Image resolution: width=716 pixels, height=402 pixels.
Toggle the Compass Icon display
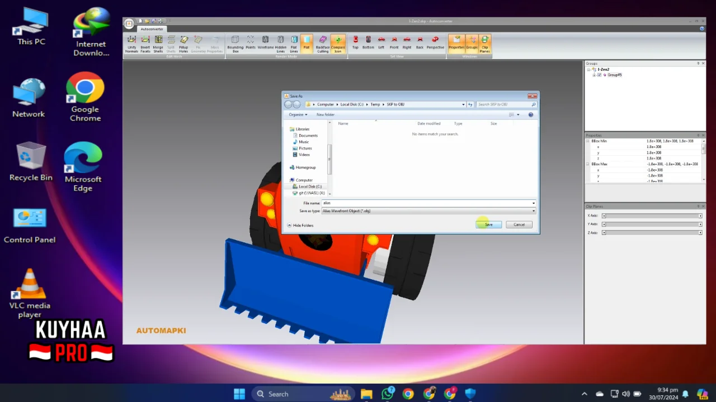click(338, 44)
